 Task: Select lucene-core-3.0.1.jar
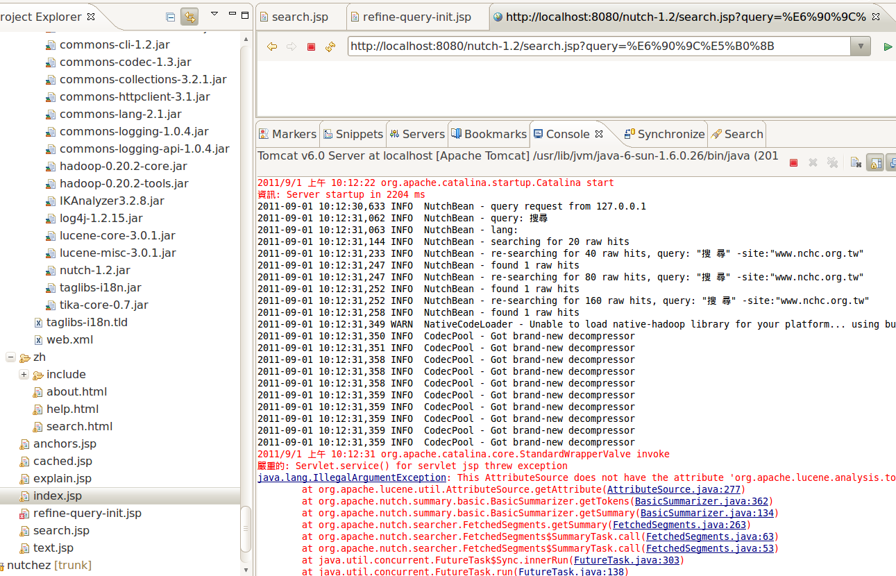coord(117,235)
